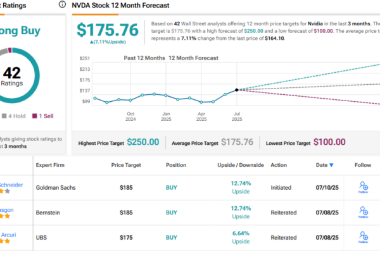Click the Follow column header
The width and height of the screenshot is (380, 253).
coord(363,165)
